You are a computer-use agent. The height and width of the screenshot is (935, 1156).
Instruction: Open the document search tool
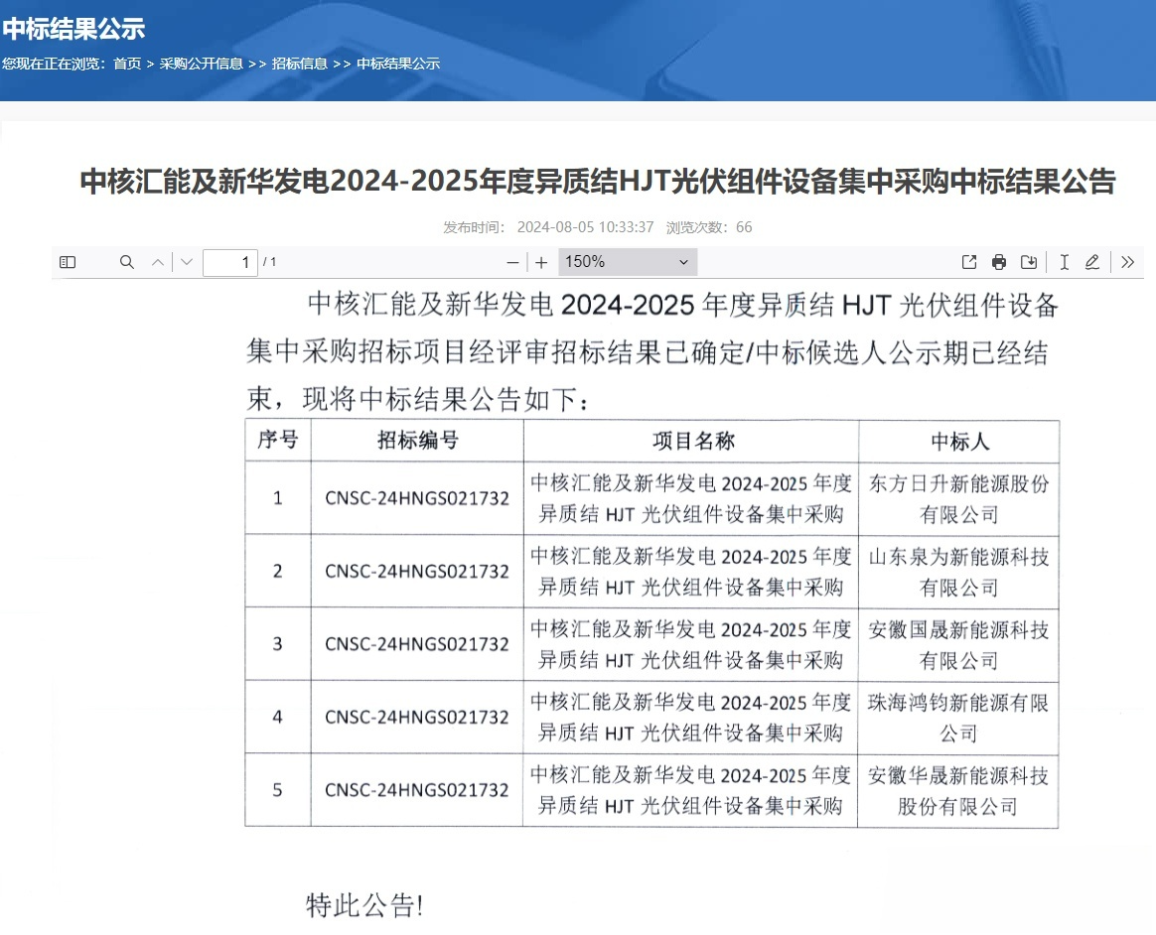125,261
